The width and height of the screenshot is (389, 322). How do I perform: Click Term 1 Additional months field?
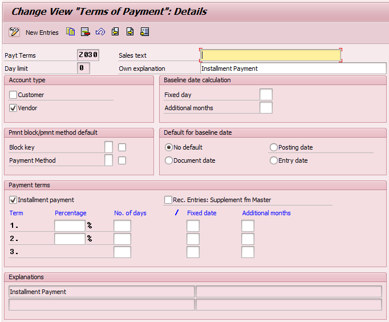248,226
